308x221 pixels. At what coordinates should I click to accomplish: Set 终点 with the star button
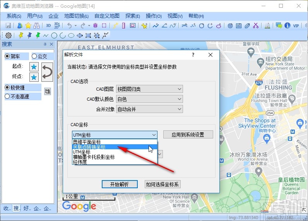(x=34, y=77)
